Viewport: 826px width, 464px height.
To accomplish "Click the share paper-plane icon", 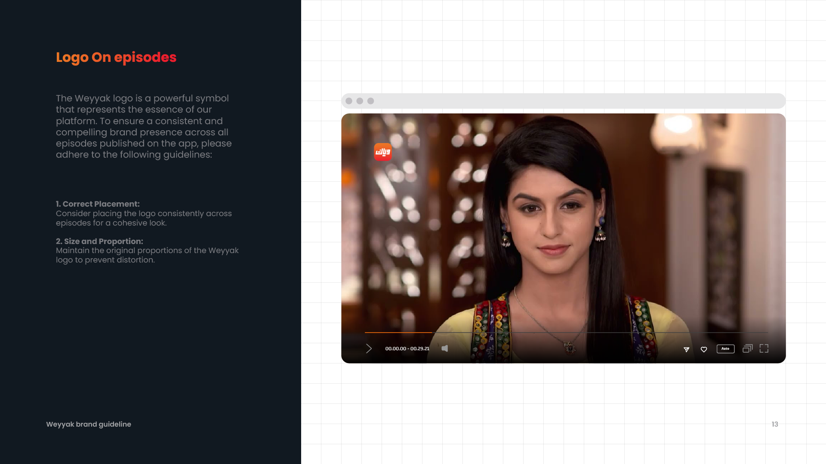I will point(687,349).
